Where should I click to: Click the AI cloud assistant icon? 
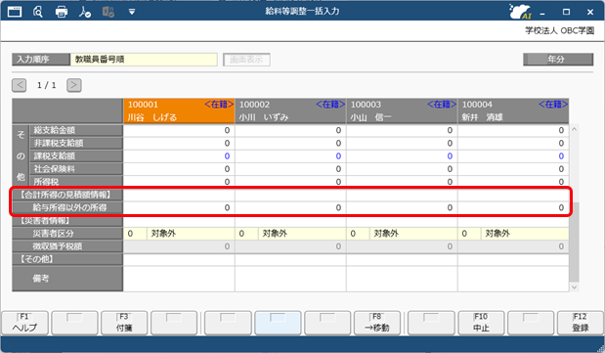click(x=520, y=11)
